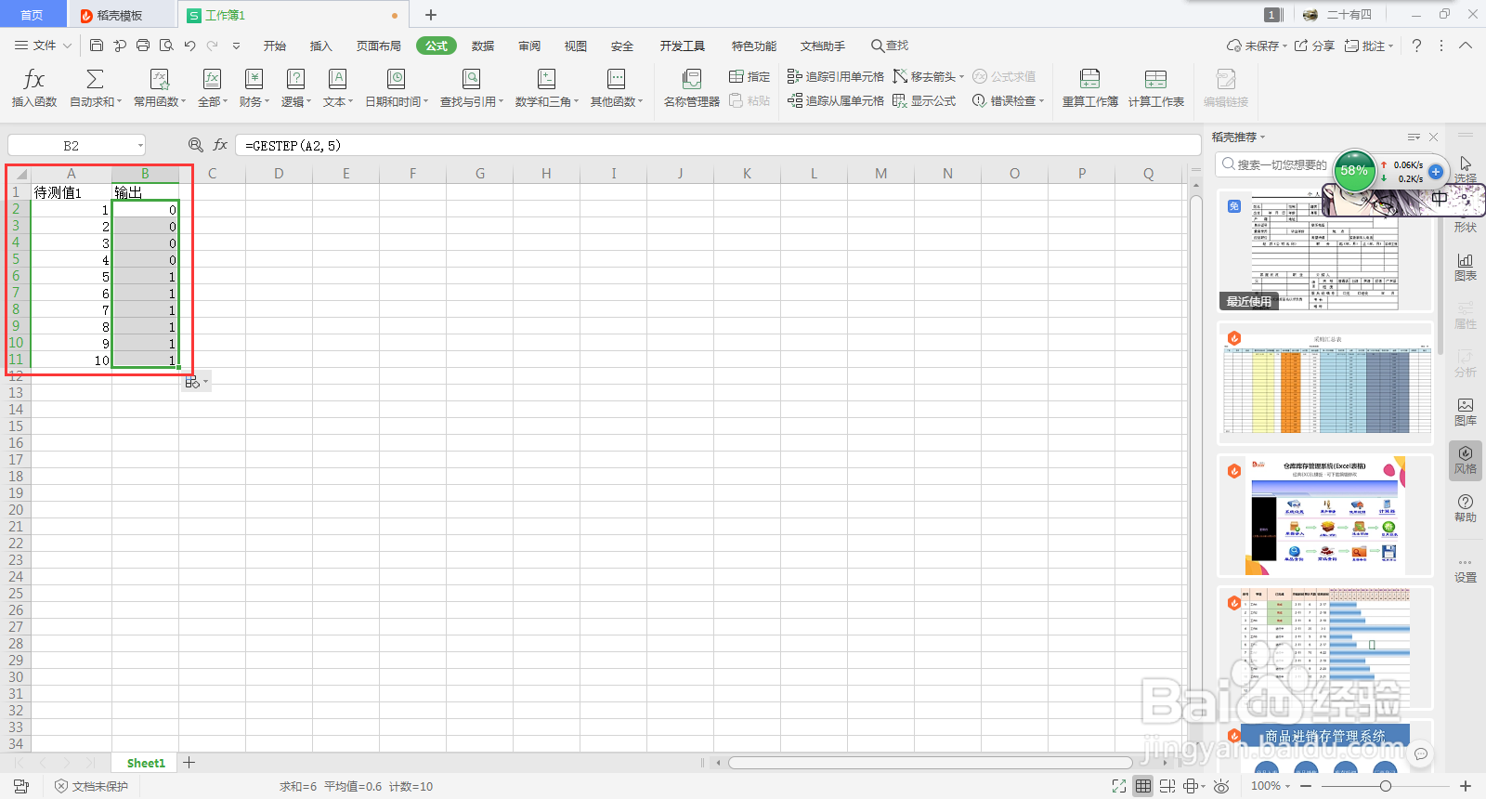Image resolution: width=1486 pixels, height=799 pixels.
Task: Click the fx icon in formula bar
Action: [220, 145]
